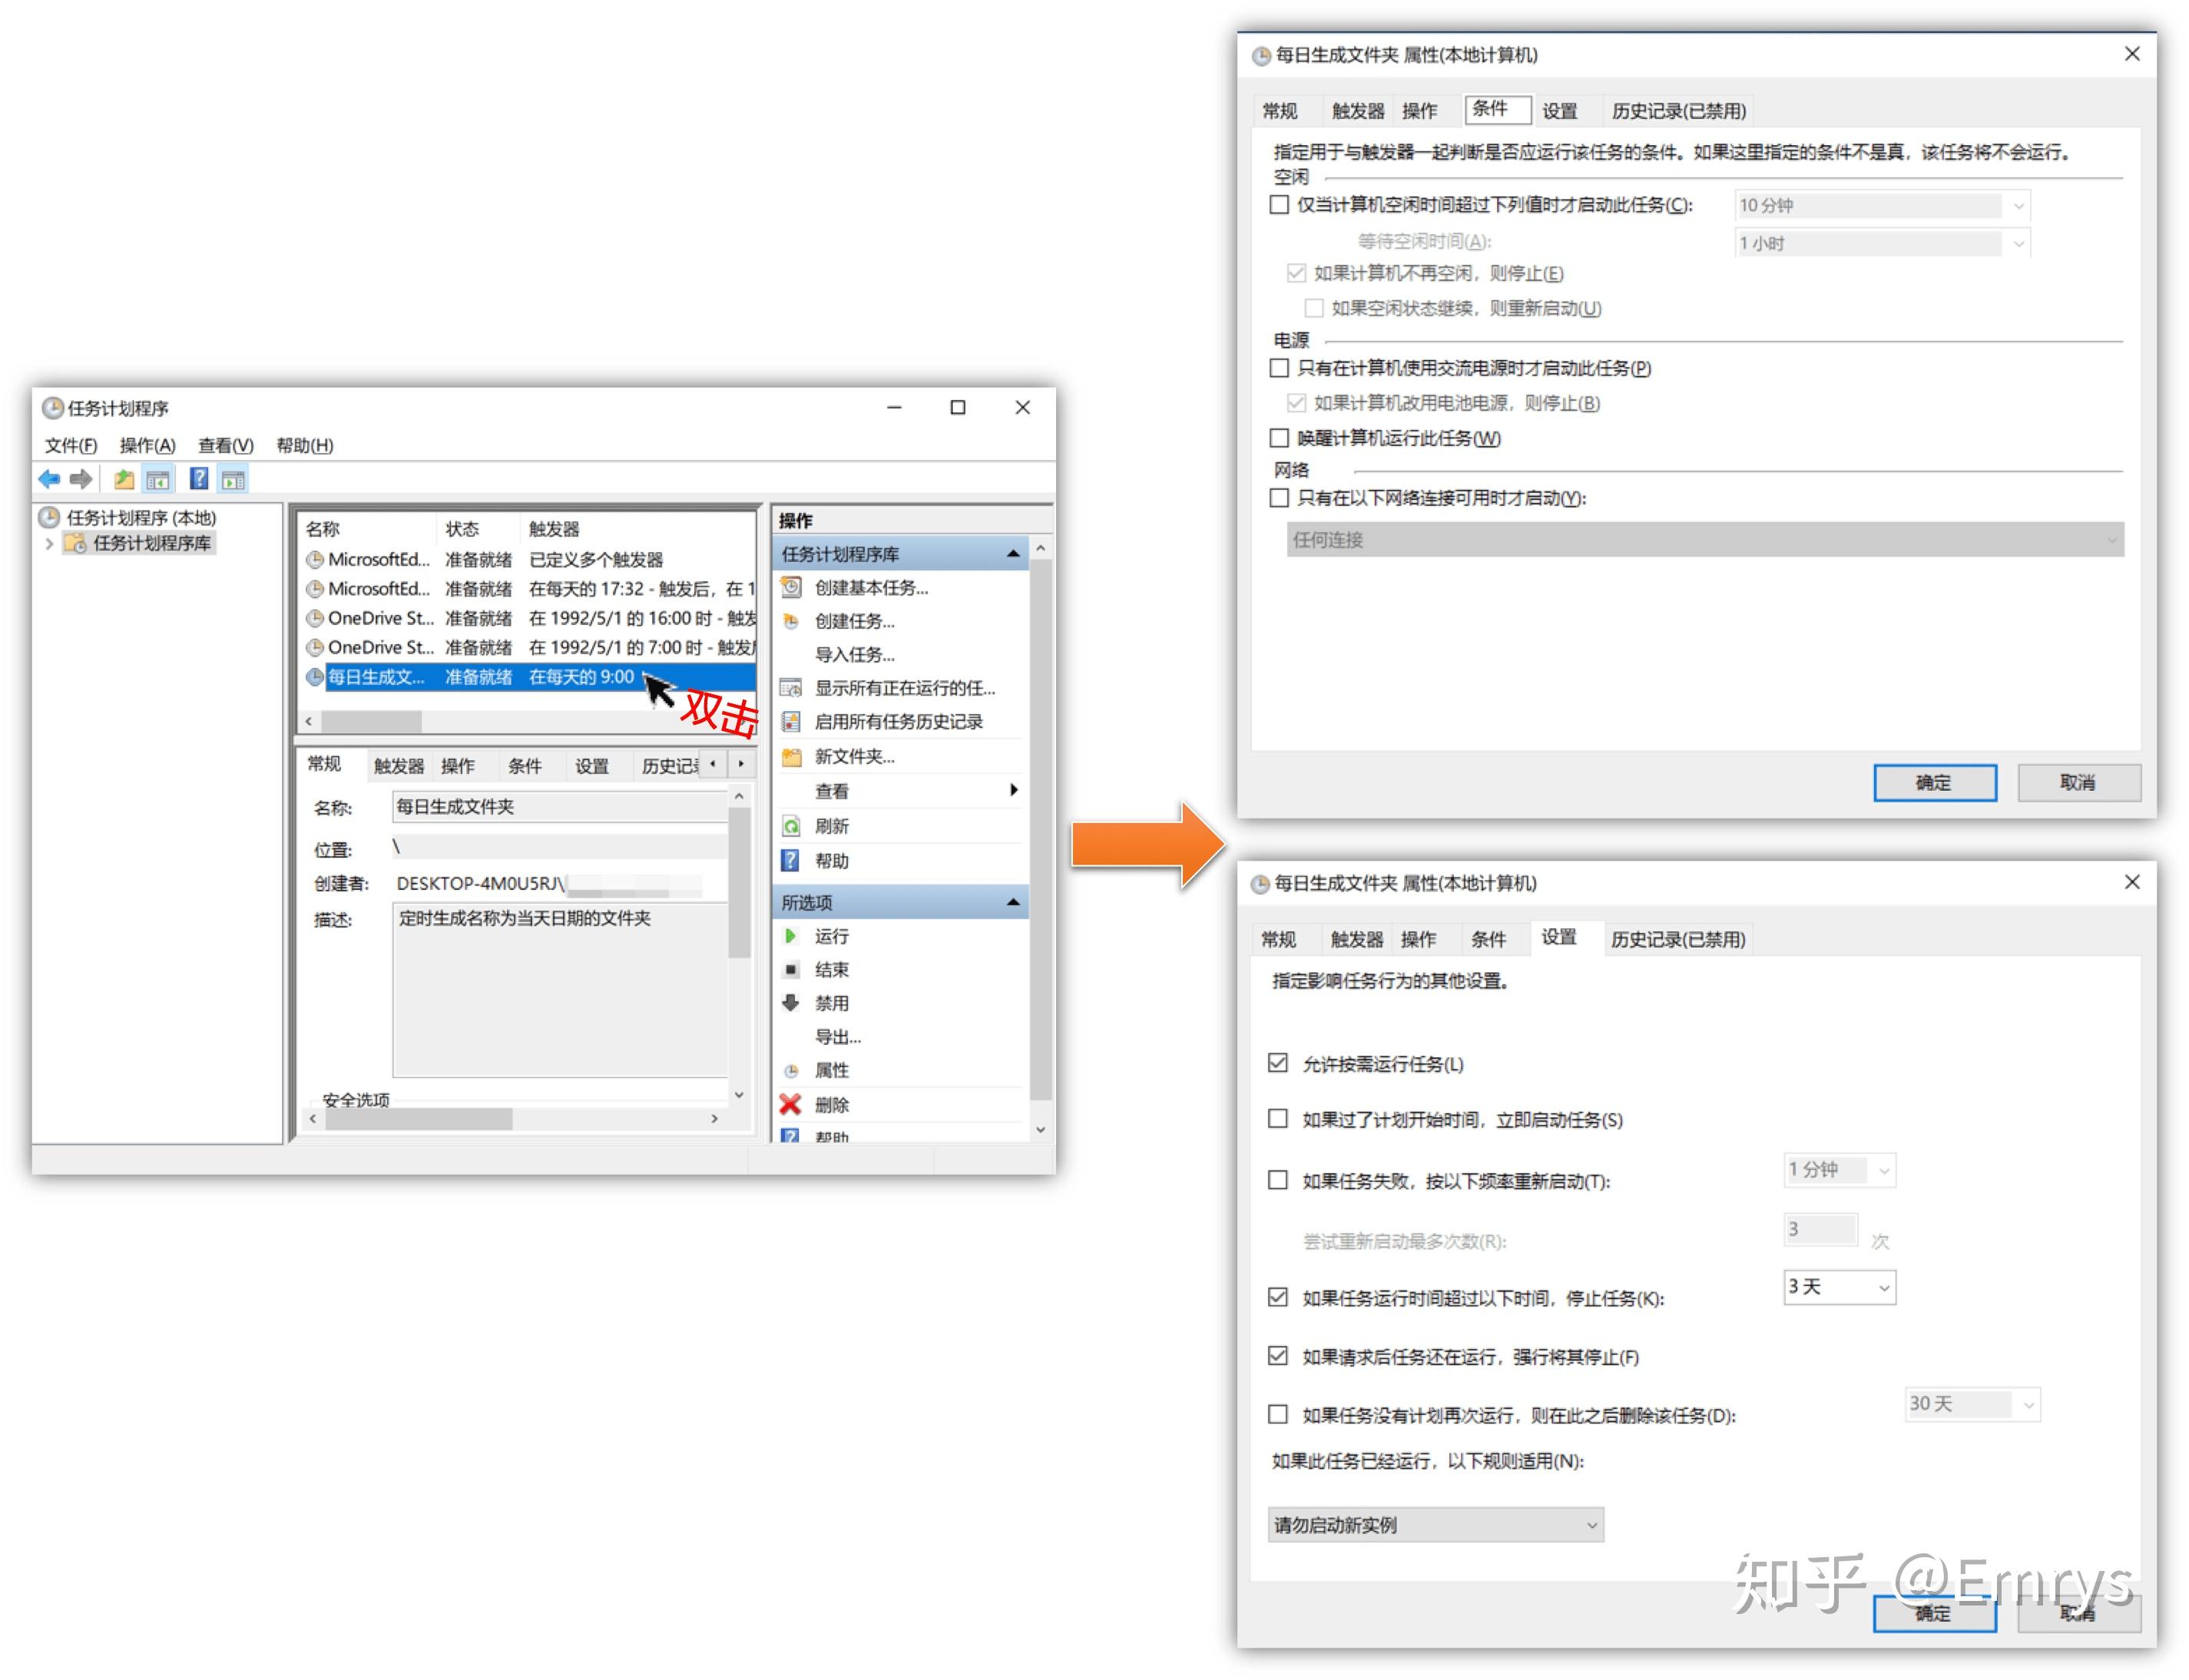
Task: Open the 操作(A) menu
Action: click(147, 445)
